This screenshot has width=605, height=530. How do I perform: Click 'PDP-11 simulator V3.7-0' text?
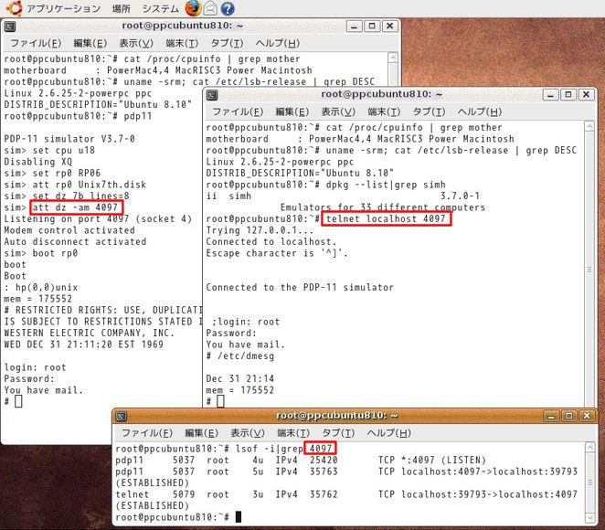pyautogui.click(x=69, y=139)
